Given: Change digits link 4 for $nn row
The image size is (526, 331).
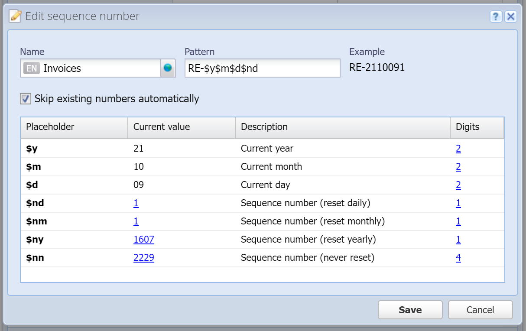Looking at the screenshot, I should pos(458,257).
